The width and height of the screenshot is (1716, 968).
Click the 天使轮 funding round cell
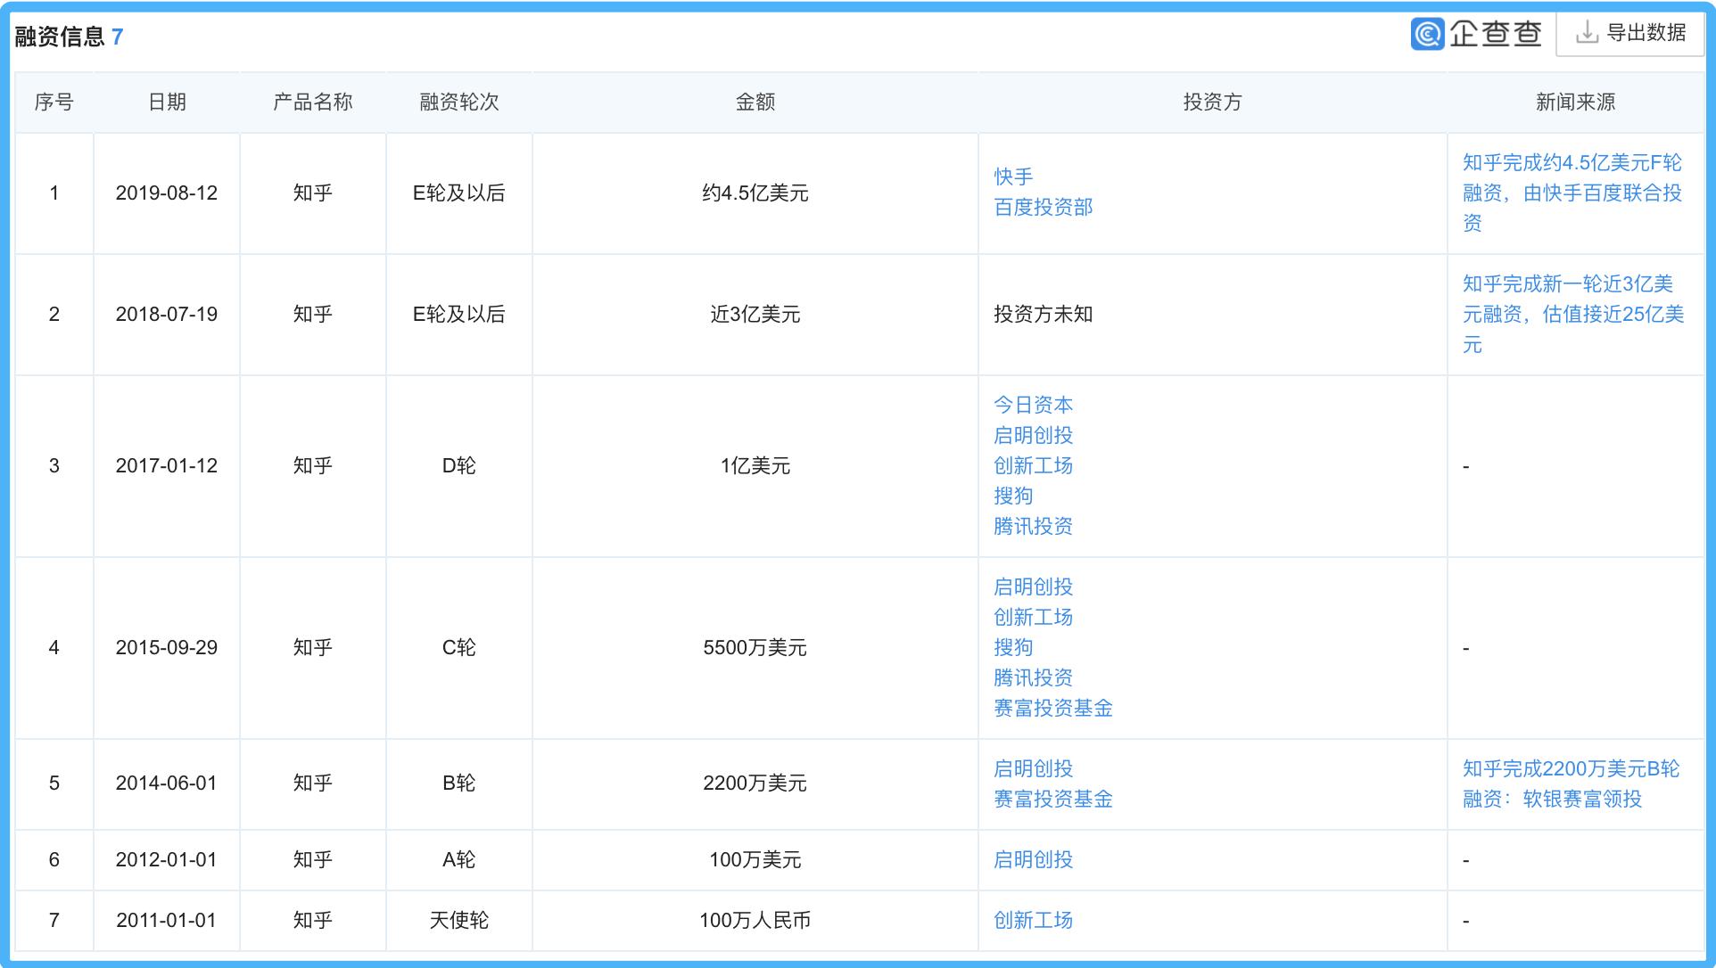pos(459,921)
